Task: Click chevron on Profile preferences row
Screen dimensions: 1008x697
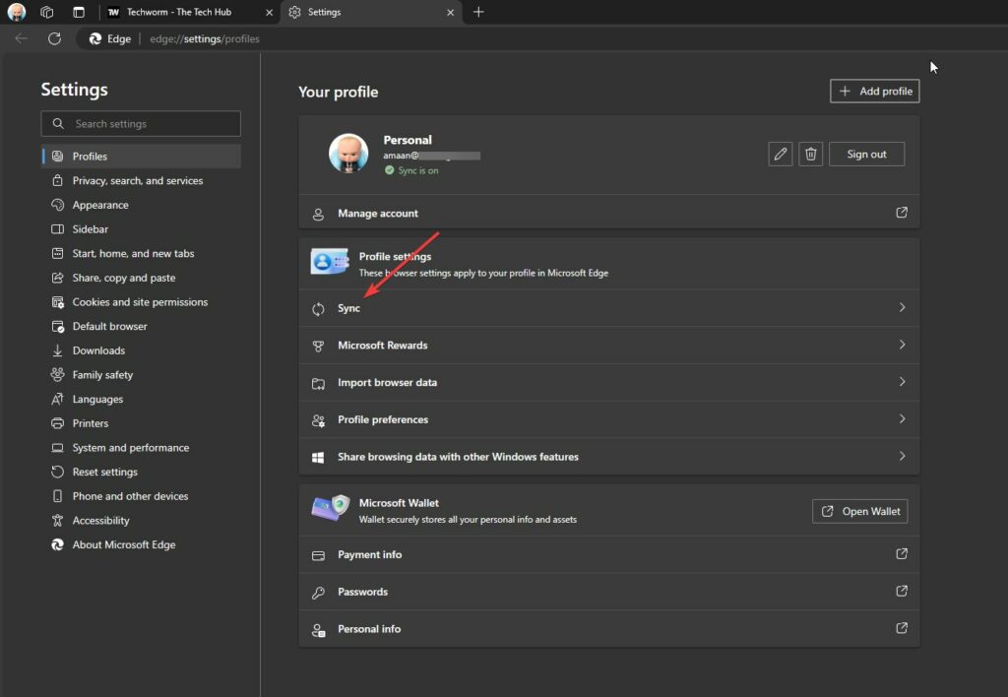Action: (902, 418)
